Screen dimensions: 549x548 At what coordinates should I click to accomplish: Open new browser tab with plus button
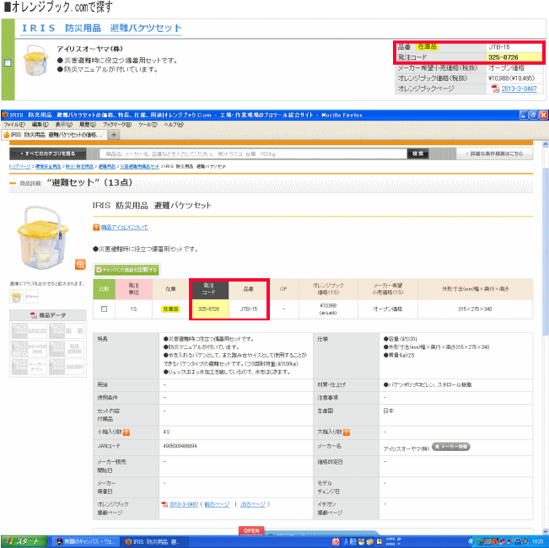point(114,135)
